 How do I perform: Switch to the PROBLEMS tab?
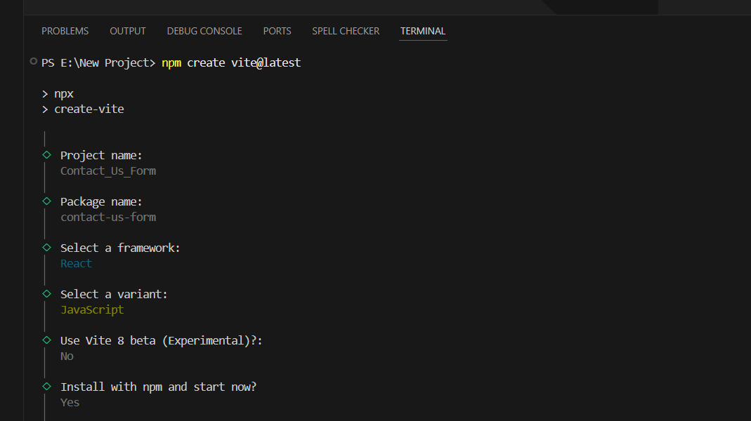[x=65, y=31]
